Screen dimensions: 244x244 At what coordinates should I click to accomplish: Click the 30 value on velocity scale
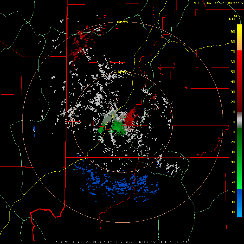pyautogui.click(x=233, y=92)
